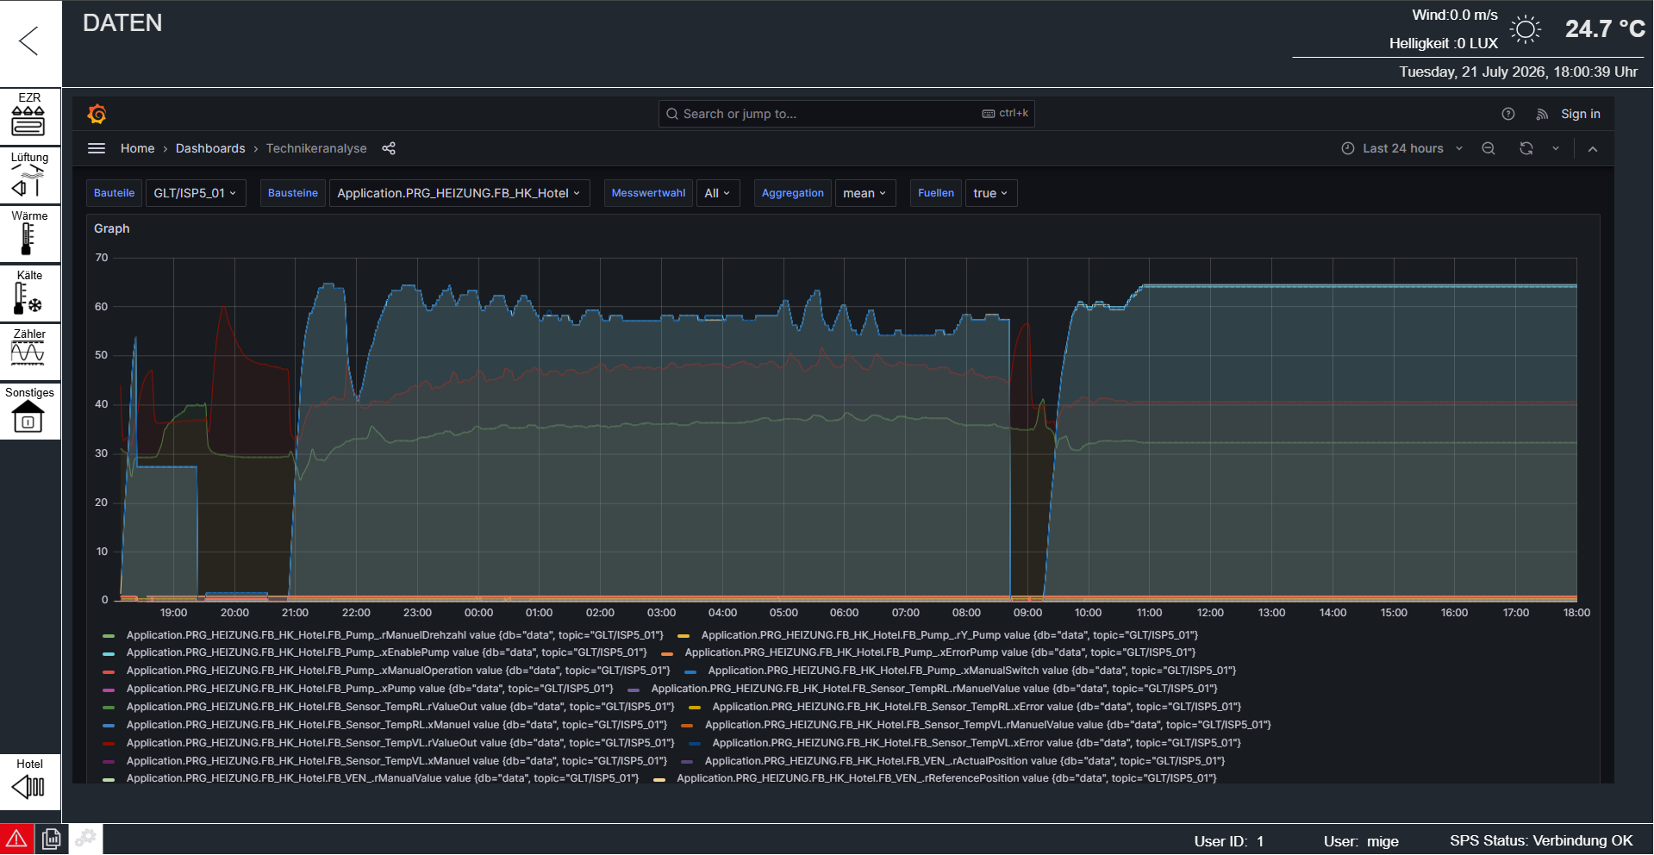Toggle FB_Pump_.xPump series in legend
This screenshot has width=1654, height=855.
coord(370,689)
